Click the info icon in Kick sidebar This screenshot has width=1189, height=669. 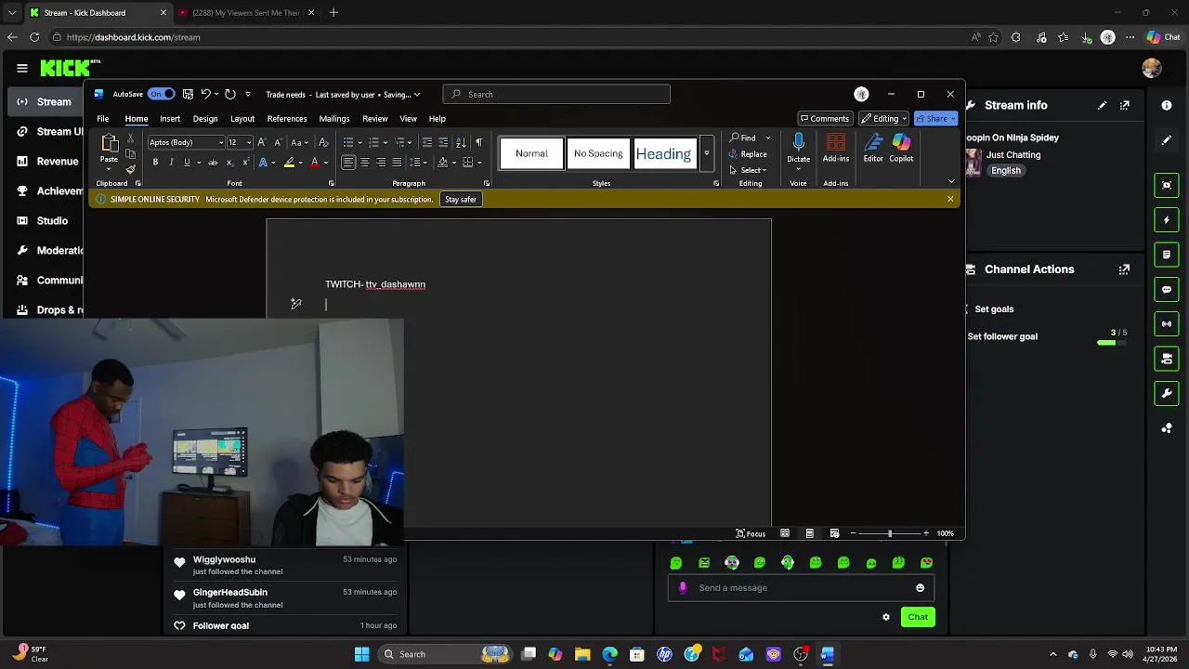(x=1167, y=105)
